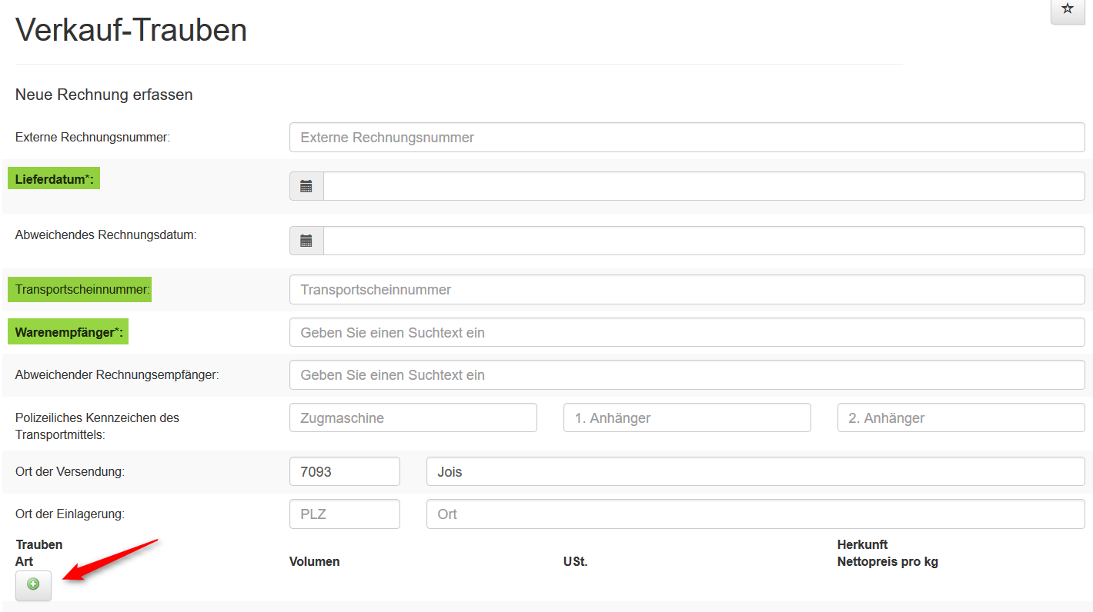Click the Transportscheinnummer input box
The image size is (1093, 612).
tap(687, 290)
